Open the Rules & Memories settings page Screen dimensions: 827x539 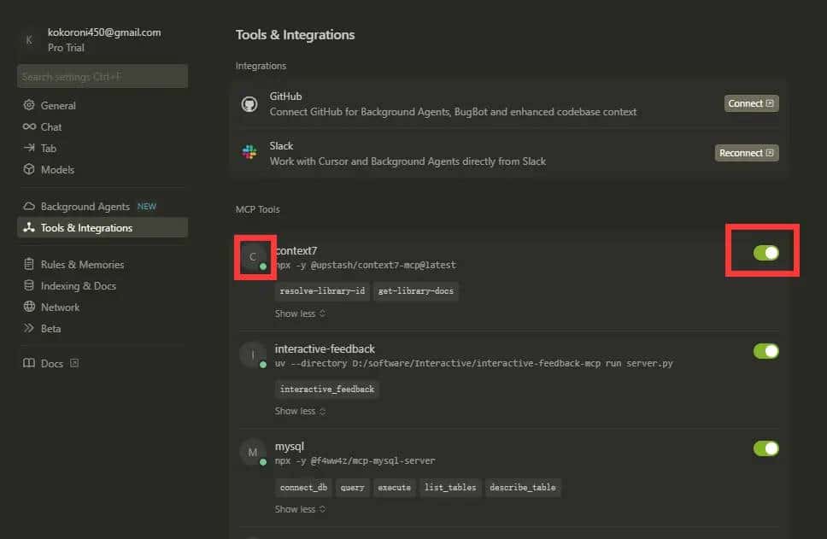[x=82, y=265]
